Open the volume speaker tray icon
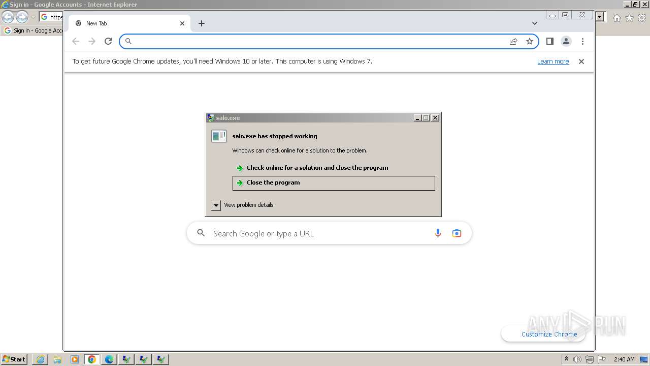Viewport: 650px width, 366px height. pyautogui.click(x=577, y=359)
